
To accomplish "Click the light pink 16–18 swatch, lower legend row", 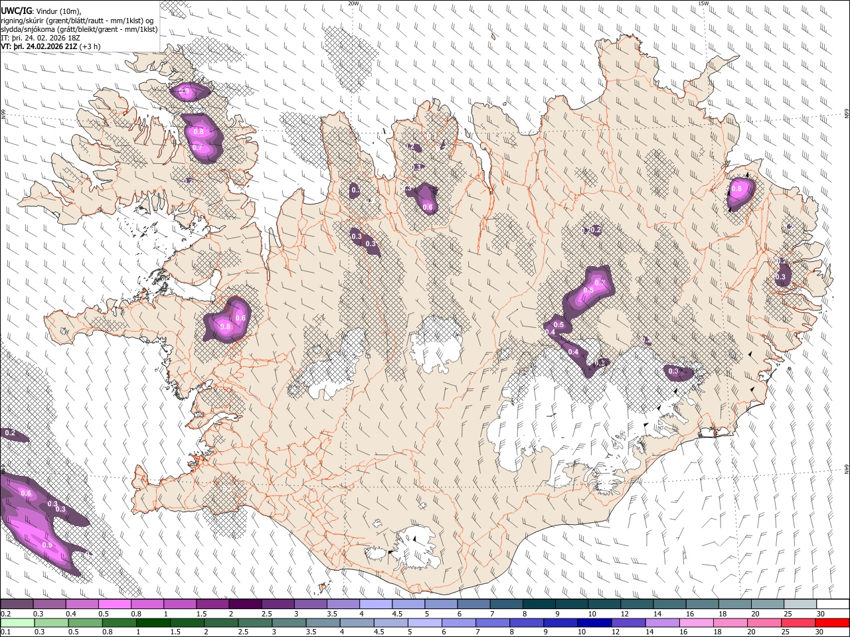I will click(x=696, y=622).
